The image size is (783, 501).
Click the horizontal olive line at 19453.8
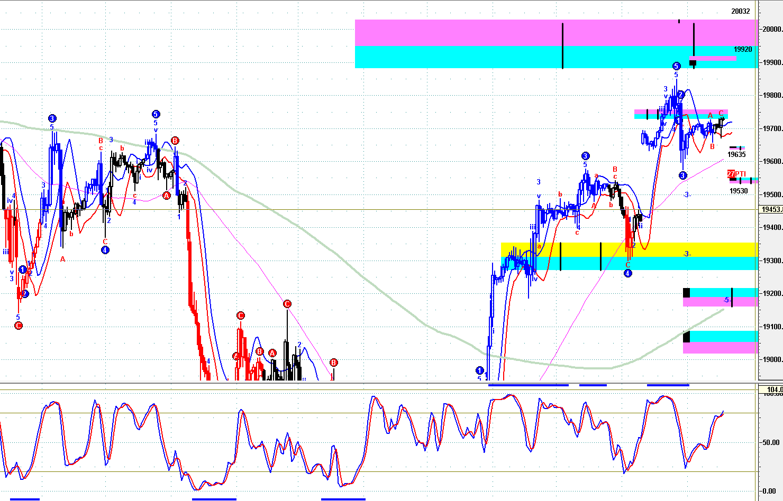[379, 210]
